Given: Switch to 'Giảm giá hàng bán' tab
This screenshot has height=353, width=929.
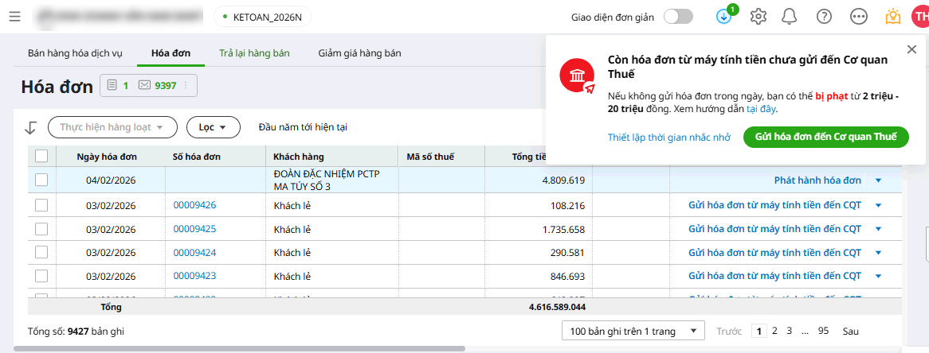Looking at the screenshot, I should [x=359, y=53].
